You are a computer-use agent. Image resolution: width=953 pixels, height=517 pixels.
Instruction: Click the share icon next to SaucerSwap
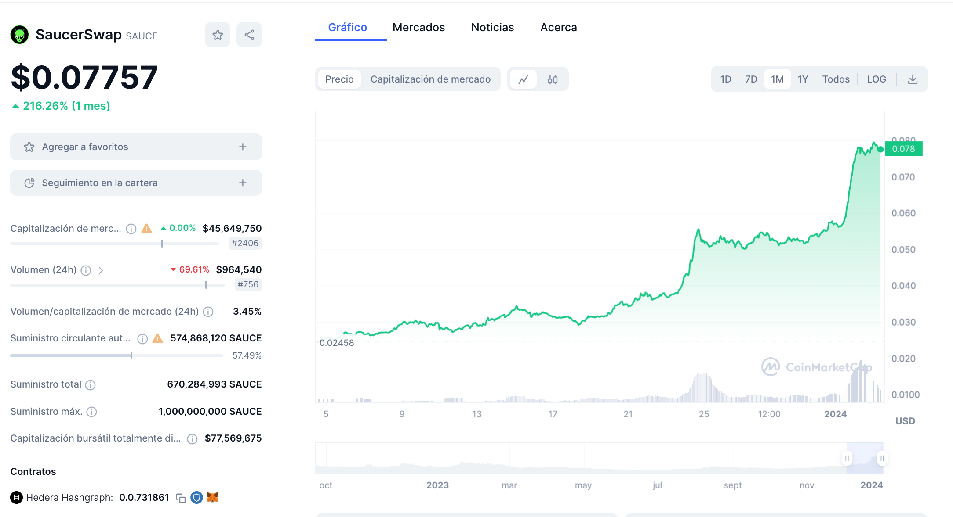point(249,35)
